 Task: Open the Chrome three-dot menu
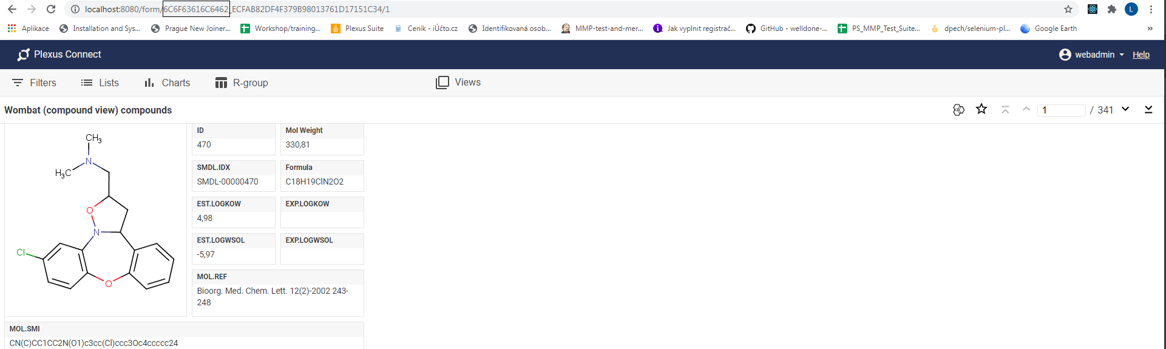(x=1151, y=9)
